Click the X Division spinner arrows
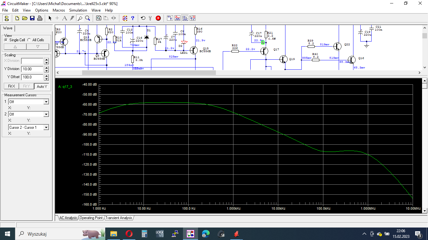 point(46,61)
